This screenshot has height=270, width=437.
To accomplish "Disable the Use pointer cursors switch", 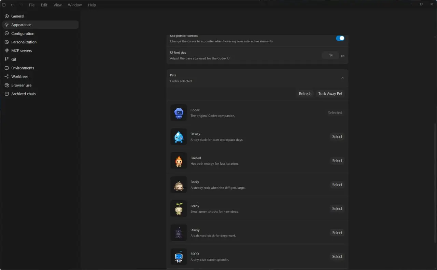I will (x=340, y=38).
